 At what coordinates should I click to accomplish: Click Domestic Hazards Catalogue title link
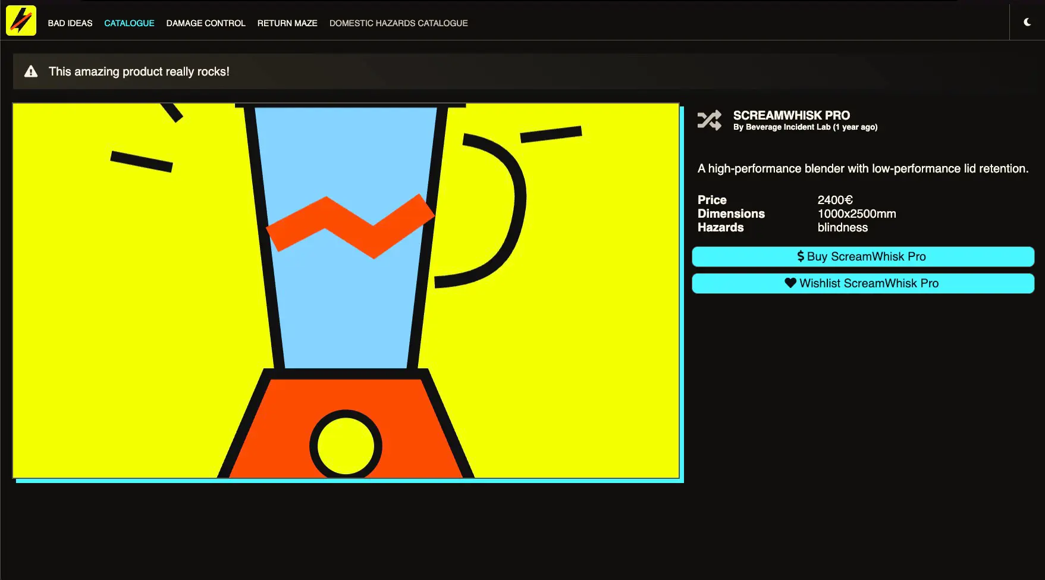(398, 23)
